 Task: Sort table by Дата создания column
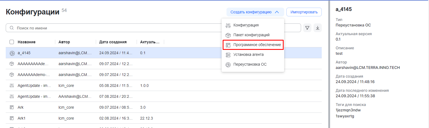[113, 42]
